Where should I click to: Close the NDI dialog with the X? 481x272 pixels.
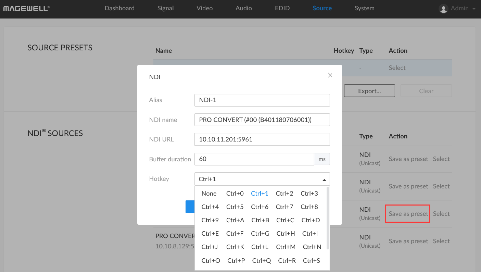[330, 75]
